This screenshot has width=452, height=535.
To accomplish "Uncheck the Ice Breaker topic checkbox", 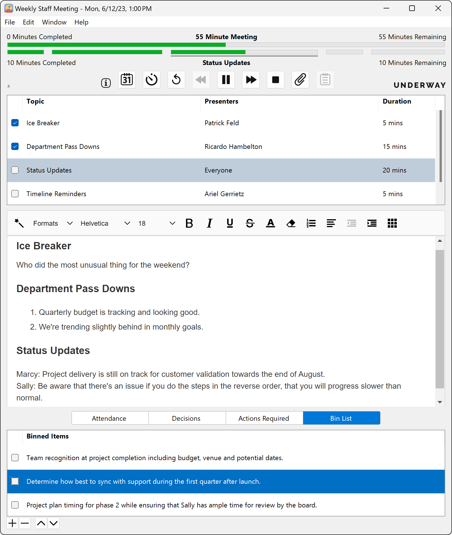I will click(15, 123).
